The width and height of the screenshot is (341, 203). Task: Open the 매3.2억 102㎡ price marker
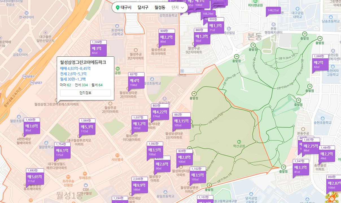pos(139,125)
